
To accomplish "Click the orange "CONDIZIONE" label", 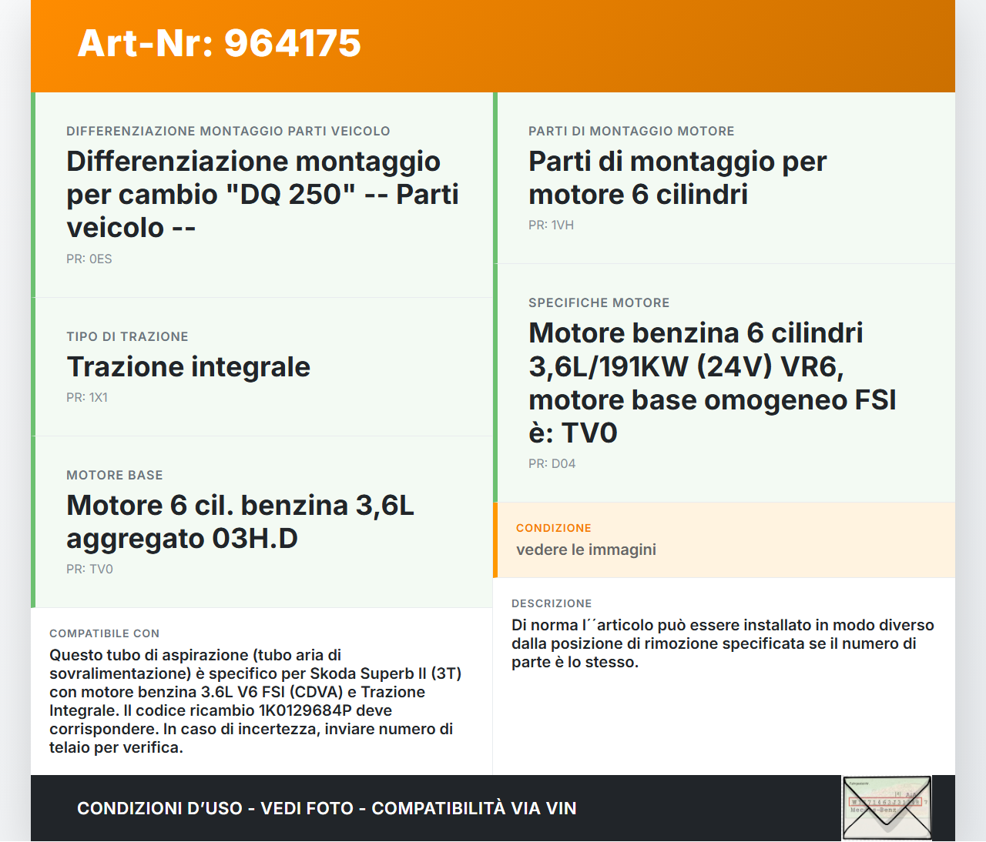I will [x=554, y=528].
